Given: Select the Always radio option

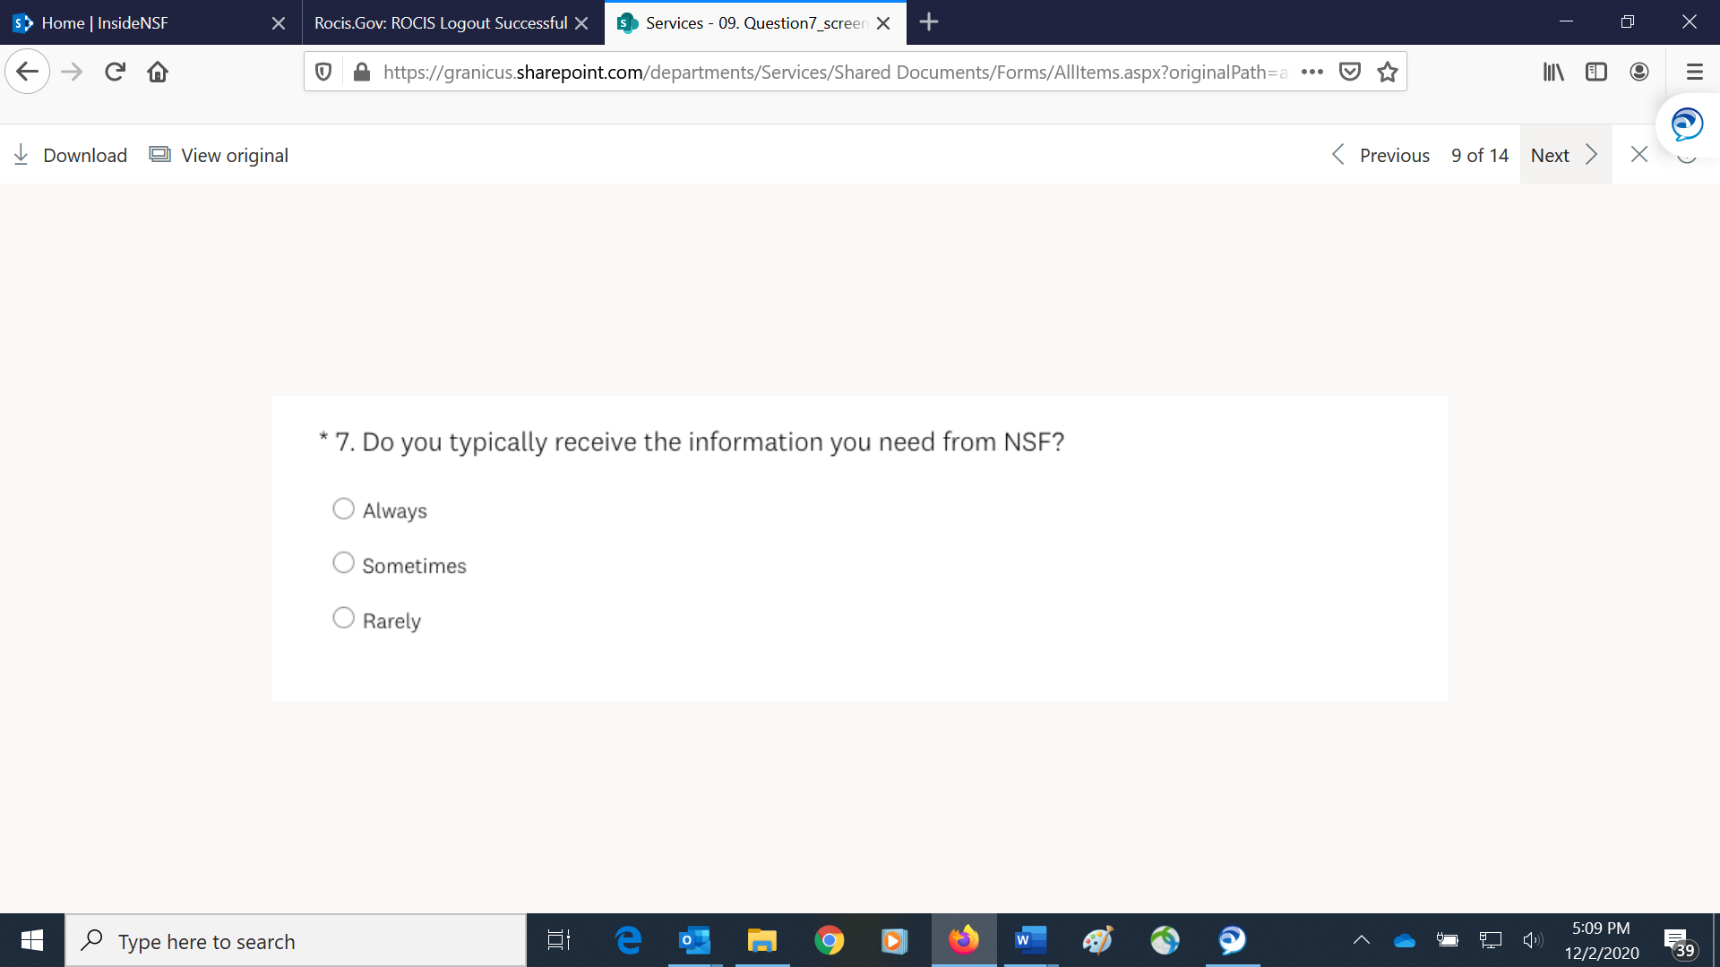Looking at the screenshot, I should [343, 509].
